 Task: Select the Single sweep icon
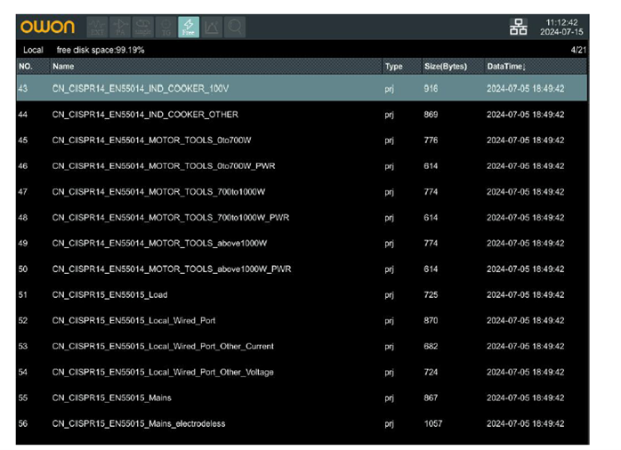[x=142, y=28]
